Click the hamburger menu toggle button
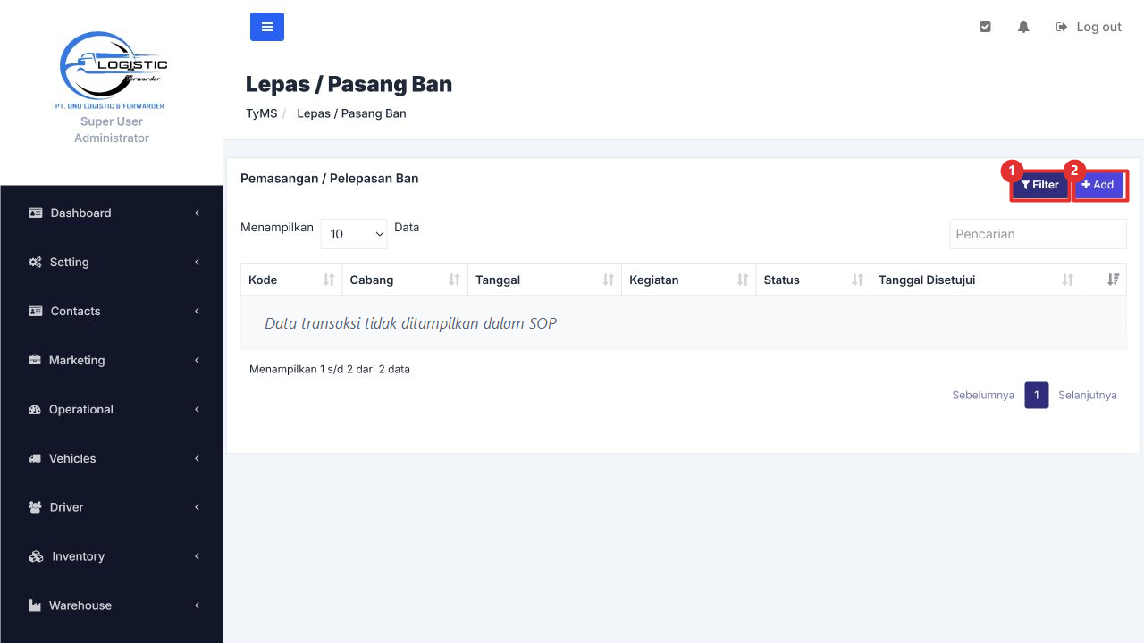Viewport: 1144px width, 643px height. tap(267, 27)
